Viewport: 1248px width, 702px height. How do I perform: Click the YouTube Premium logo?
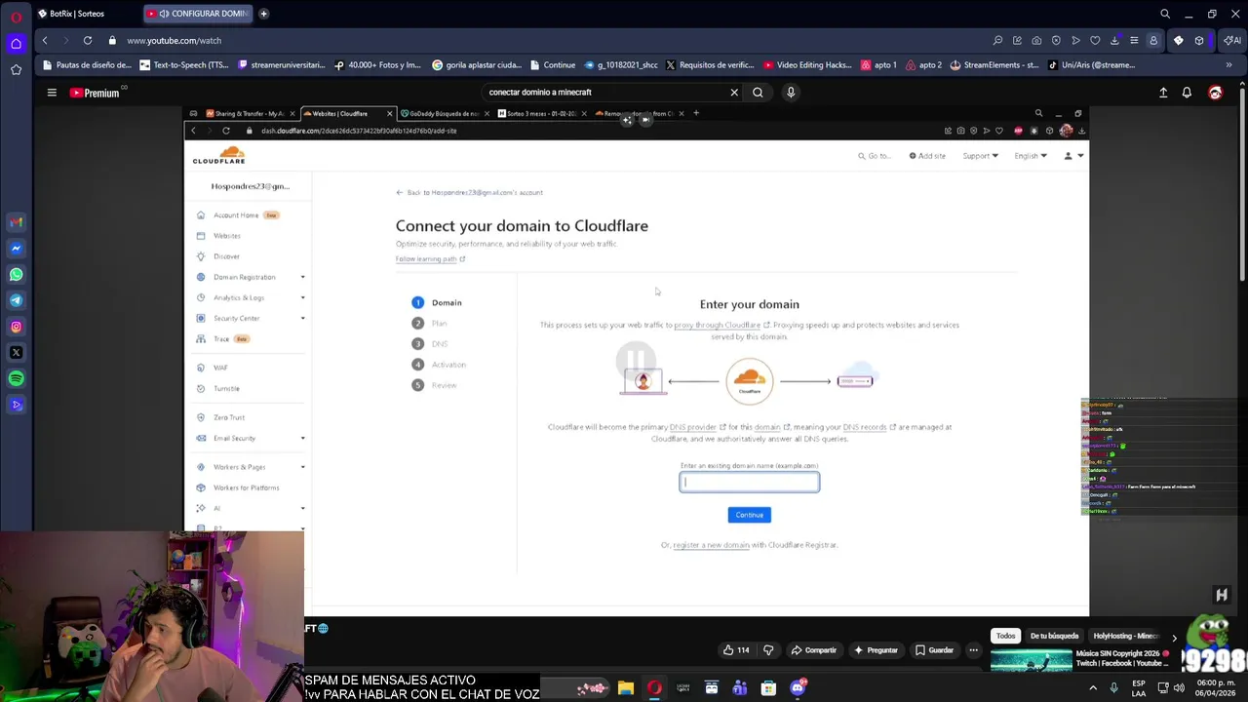95,93
